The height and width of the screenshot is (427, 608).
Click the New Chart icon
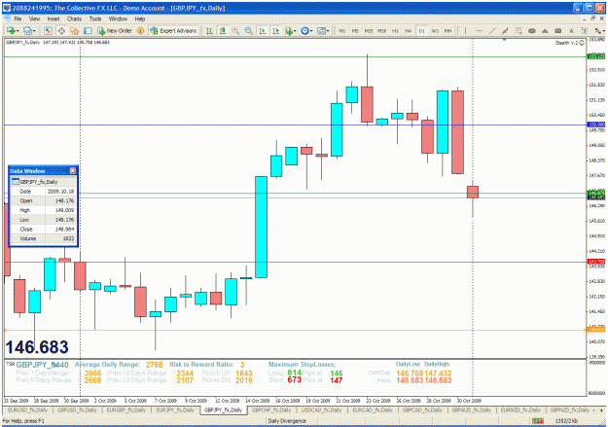[x=12, y=30]
